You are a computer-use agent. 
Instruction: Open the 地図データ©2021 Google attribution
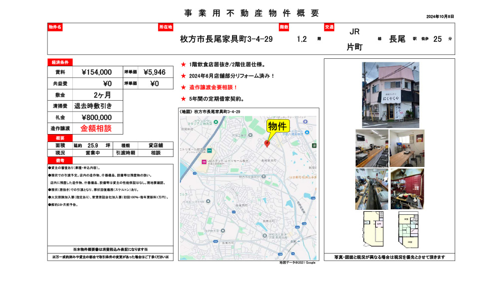(297, 264)
